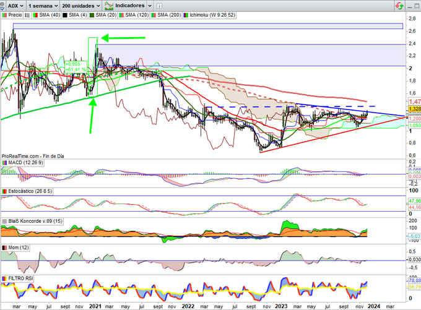
Task: Click the 1,47 price label on axis
Action: [x=415, y=101]
